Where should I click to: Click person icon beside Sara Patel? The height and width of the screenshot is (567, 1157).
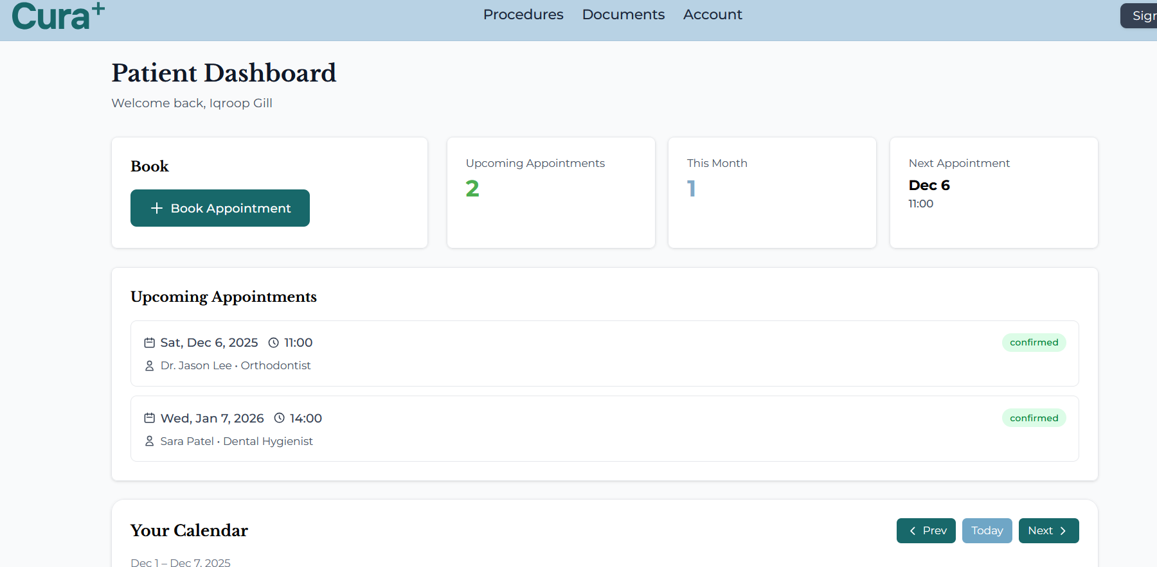click(149, 442)
